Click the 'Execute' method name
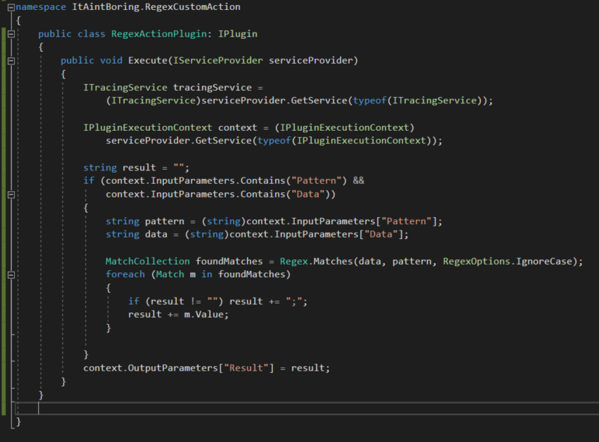599x442 pixels. 148,60
